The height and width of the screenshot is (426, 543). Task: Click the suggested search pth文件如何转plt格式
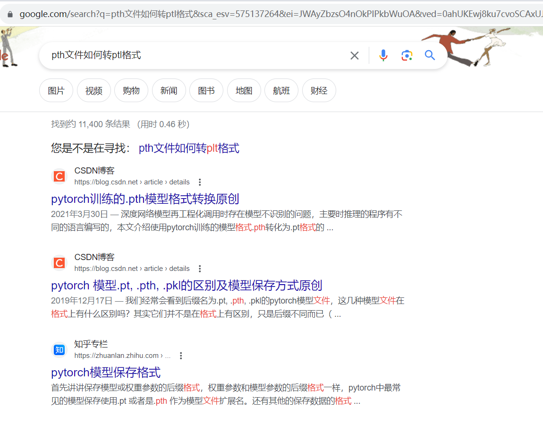pos(189,148)
